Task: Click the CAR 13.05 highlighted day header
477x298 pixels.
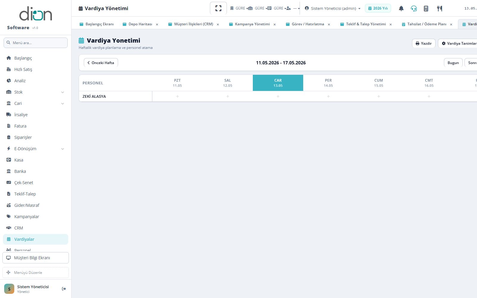Action: click(x=278, y=83)
